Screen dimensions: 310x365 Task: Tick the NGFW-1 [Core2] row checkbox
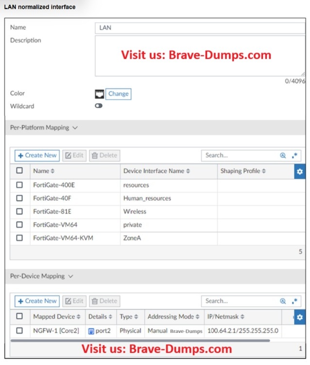[x=19, y=331]
